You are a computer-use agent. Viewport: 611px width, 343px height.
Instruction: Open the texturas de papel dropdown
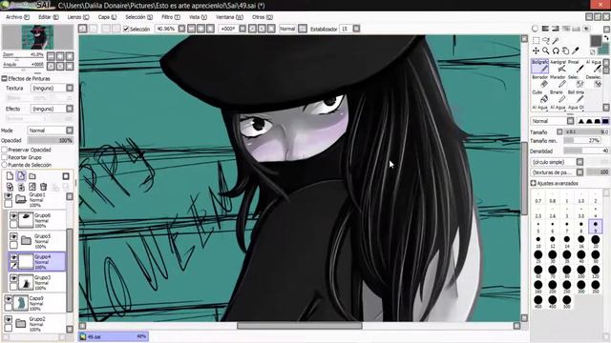(557, 171)
